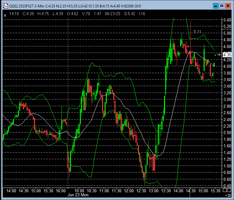Click the +IB label in chart corner

click(x=228, y=196)
